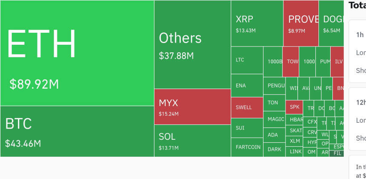Click the XRP $13.43M tile

(x=257, y=23)
